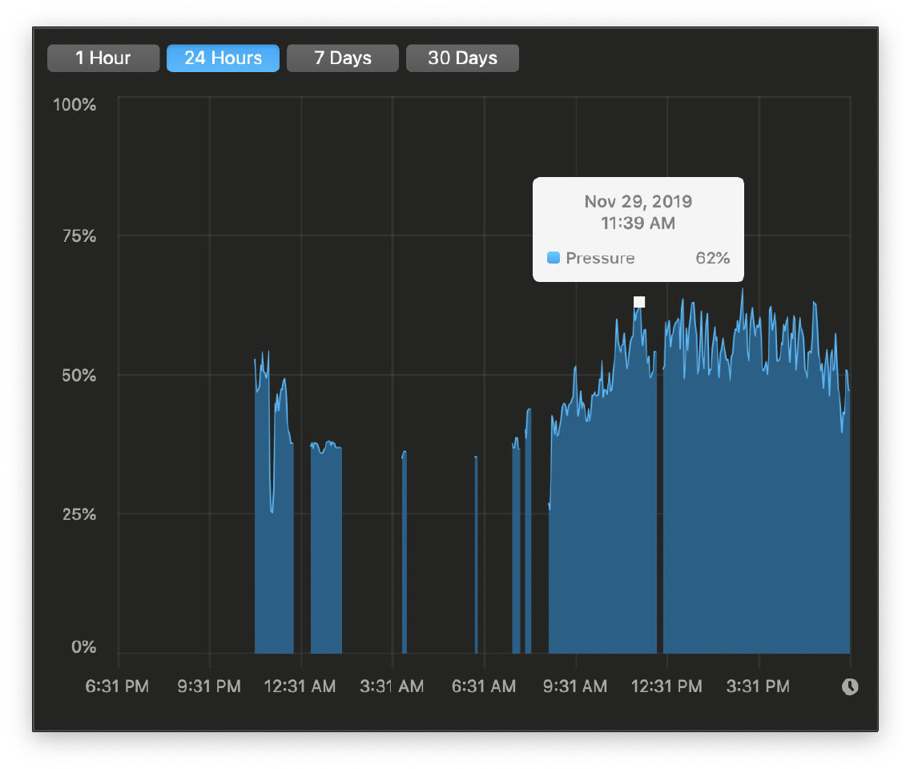The height and width of the screenshot is (769, 910).
Task: Switch to the 1 Hour view
Action: coord(103,58)
